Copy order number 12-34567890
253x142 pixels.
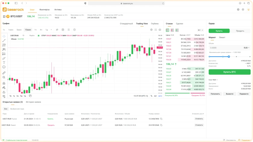click(161, 119)
